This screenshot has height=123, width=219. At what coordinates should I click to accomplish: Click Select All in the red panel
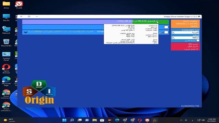(193, 46)
